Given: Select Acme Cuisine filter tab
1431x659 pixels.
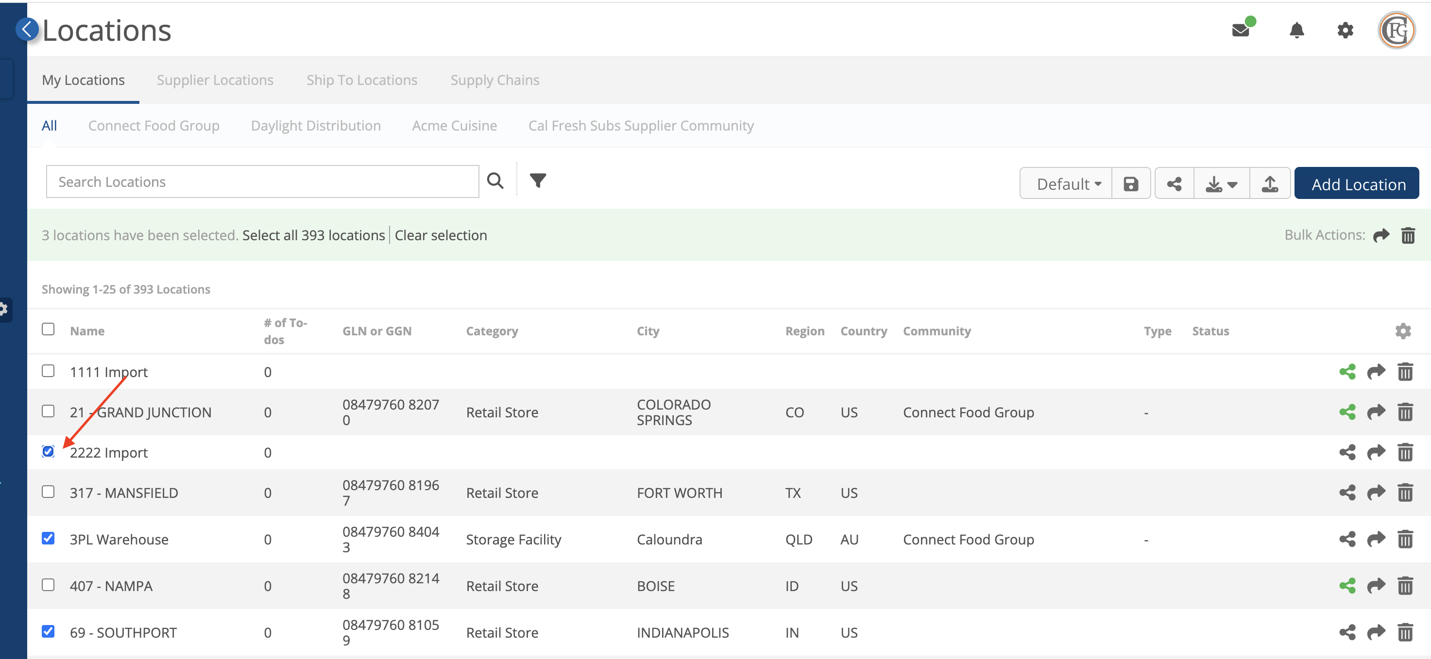Looking at the screenshot, I should tap(454, 126).
